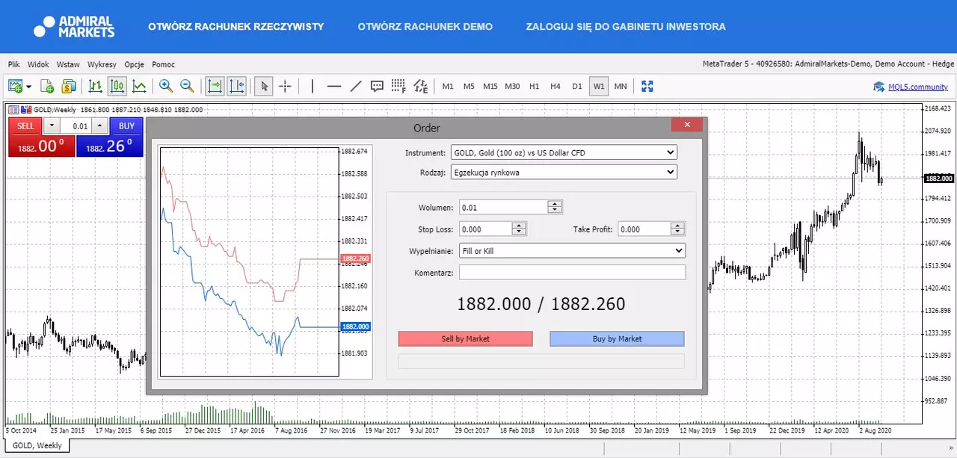Select the crosshair cursor tool
This screenshot has width=957, height=458.
(x=285, y=86)
